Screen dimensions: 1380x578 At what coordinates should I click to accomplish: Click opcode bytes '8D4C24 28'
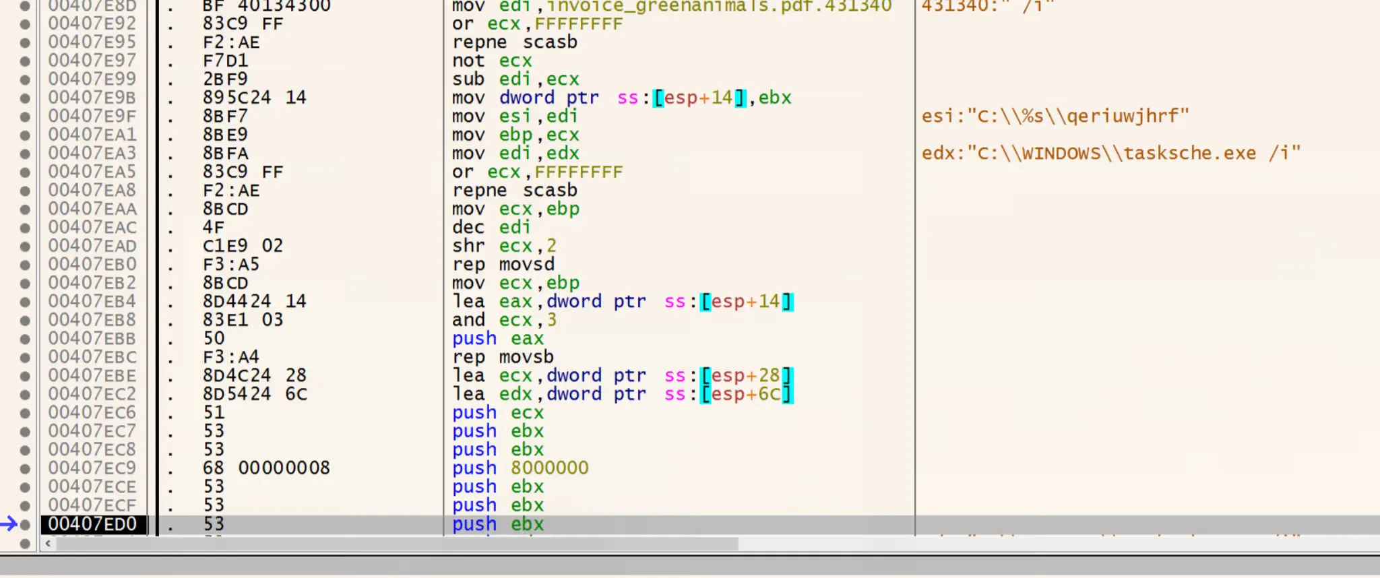(x=254, y=375)
